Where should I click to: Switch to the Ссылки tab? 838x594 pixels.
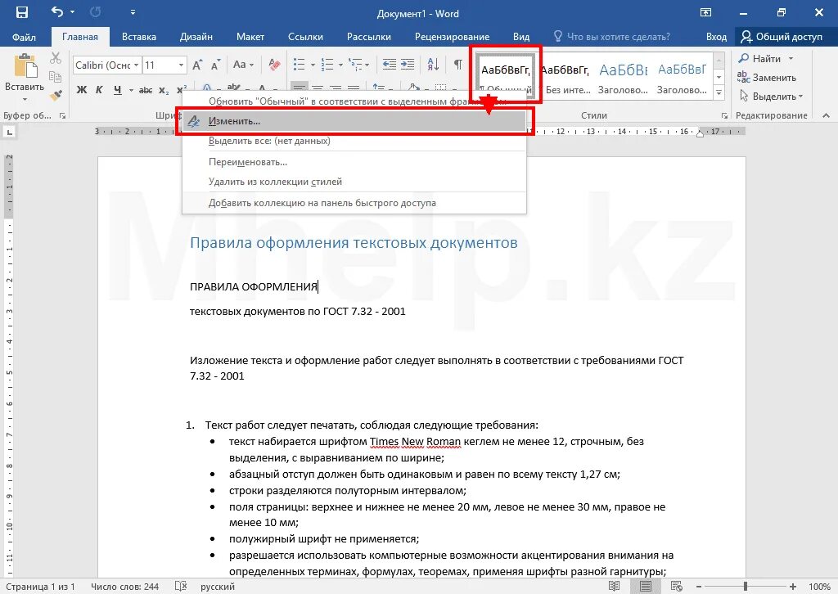[x=305, y=37]
